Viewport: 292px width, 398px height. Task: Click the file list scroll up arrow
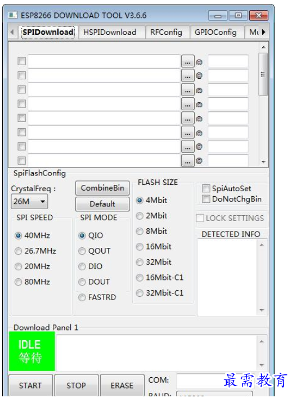pyautogui.click(x=263, y=47)
